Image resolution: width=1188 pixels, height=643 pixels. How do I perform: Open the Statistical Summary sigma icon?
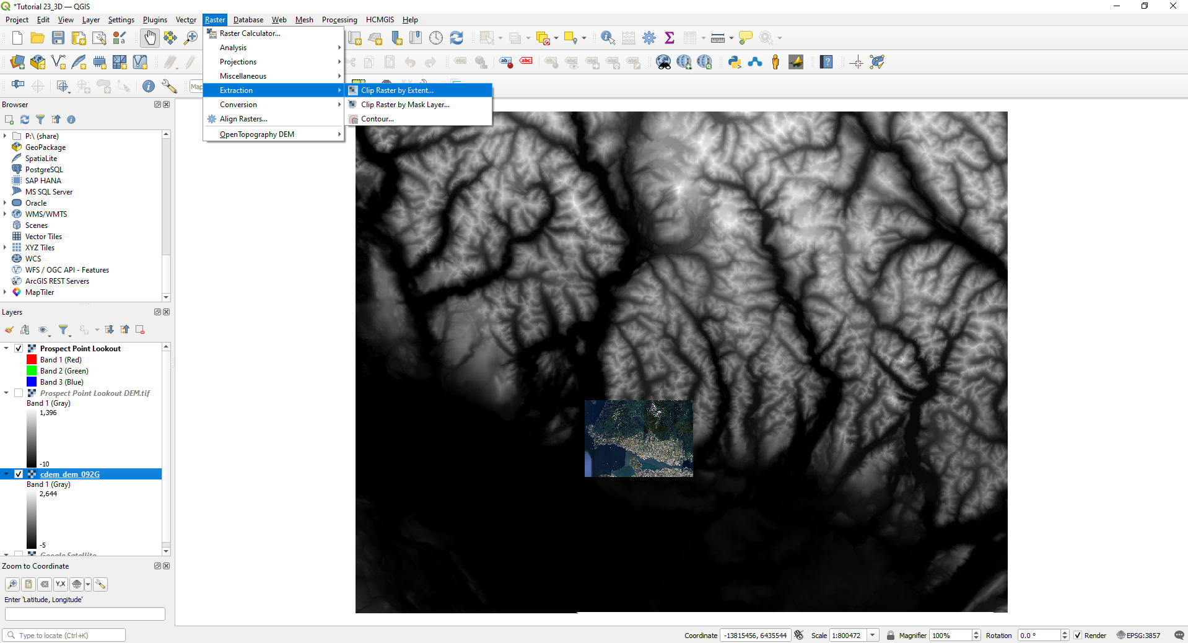coord(670,38)
